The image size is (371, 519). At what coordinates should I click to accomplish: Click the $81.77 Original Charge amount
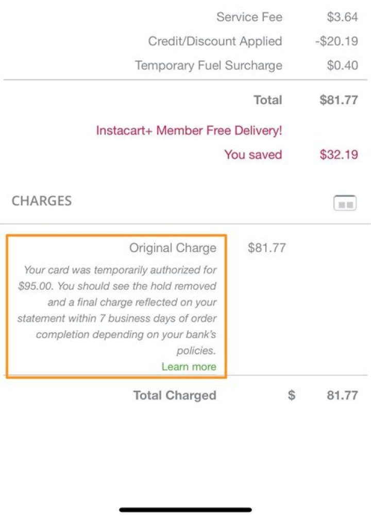coord(266,248)
